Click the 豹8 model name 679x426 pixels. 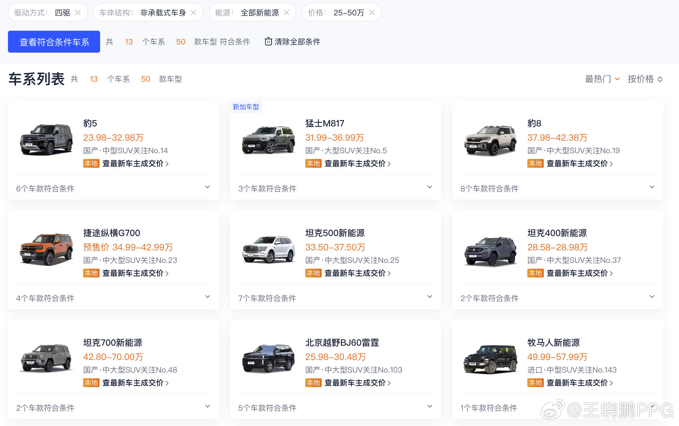point(534,123)
